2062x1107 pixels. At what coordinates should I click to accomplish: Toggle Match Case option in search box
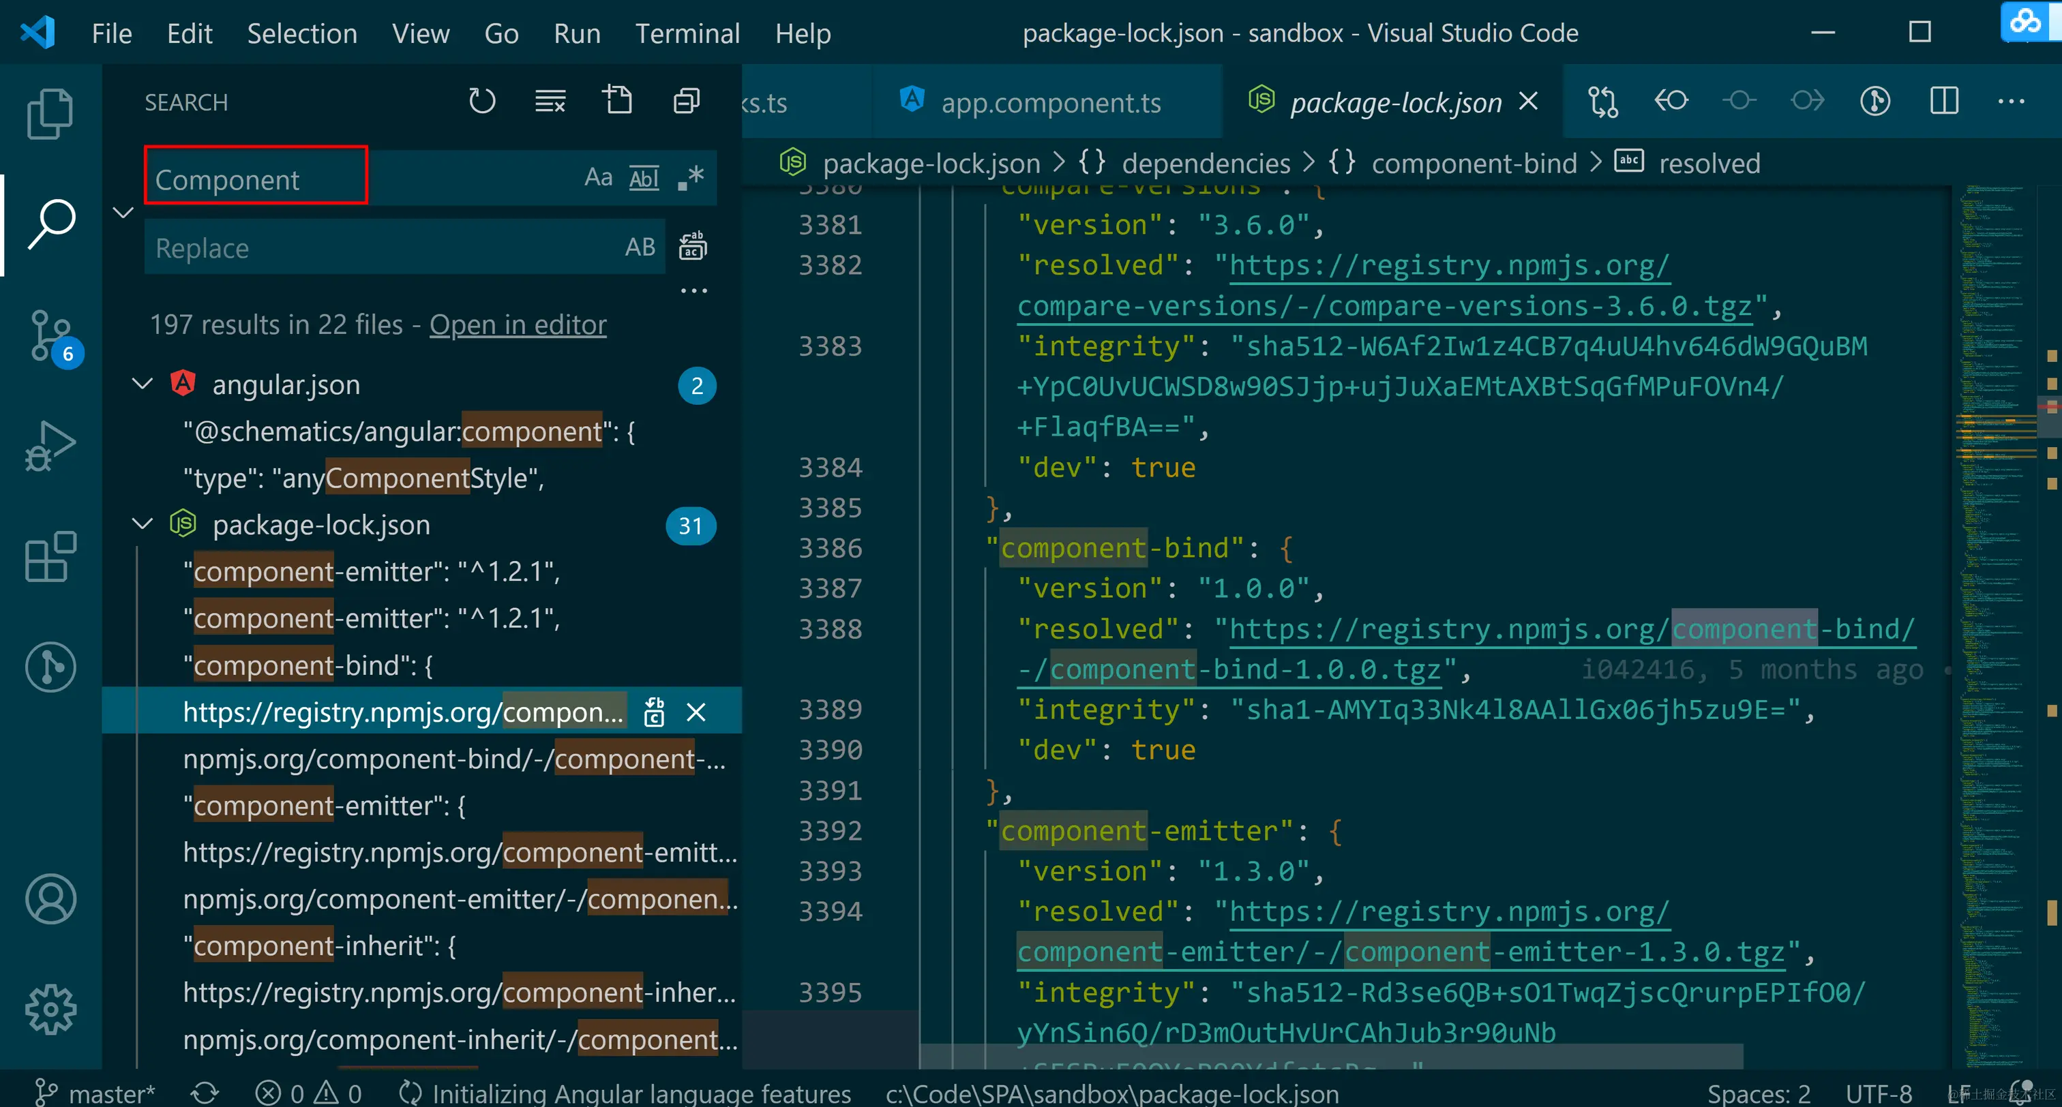[x=598, y=178]
